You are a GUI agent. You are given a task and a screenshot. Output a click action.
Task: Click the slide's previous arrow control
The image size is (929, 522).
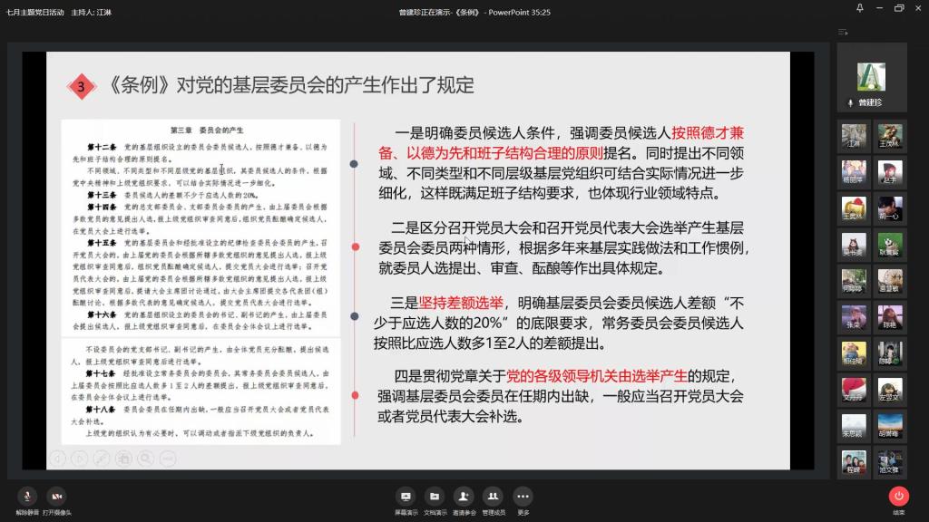[58, 459]
